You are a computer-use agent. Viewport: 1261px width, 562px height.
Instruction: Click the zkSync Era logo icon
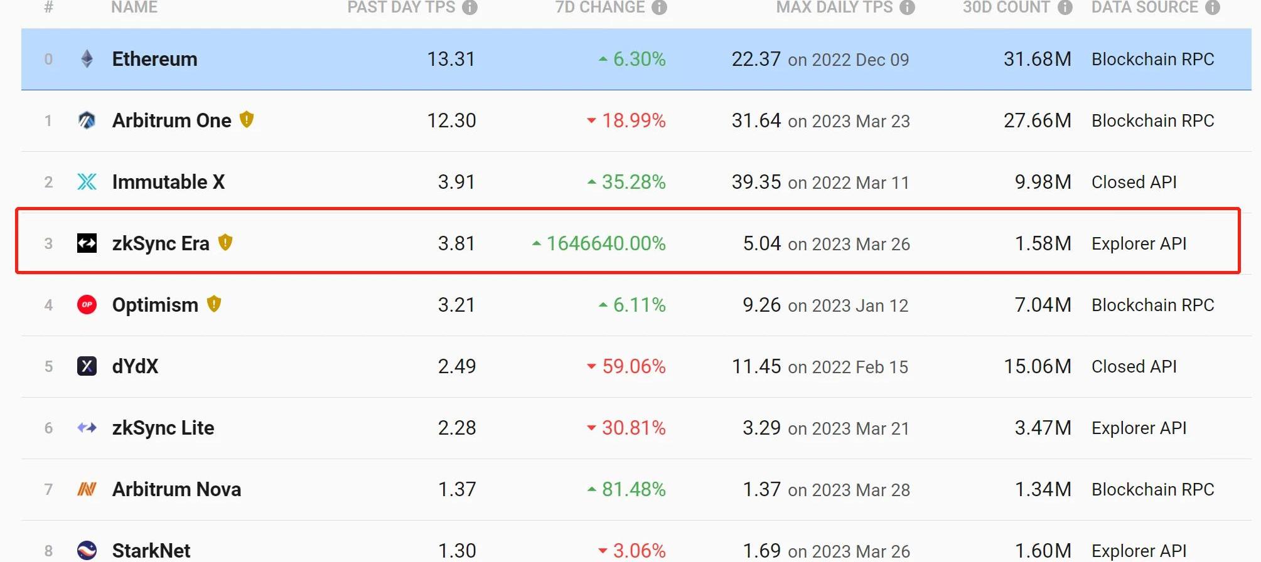[x=87, y=243]
